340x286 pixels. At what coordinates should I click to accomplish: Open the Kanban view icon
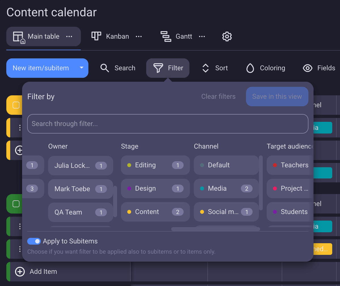click(x=96, y=36)
